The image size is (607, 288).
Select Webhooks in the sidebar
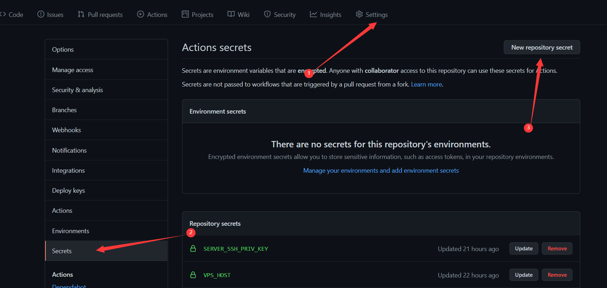point(106,130)
